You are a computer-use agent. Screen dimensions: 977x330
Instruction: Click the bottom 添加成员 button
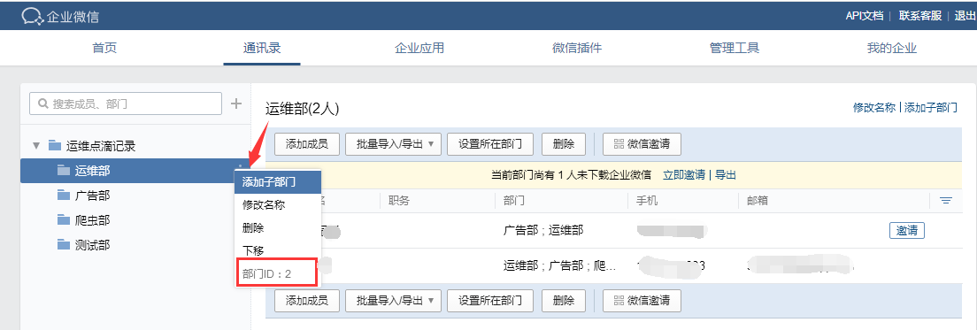click(306, 300)
